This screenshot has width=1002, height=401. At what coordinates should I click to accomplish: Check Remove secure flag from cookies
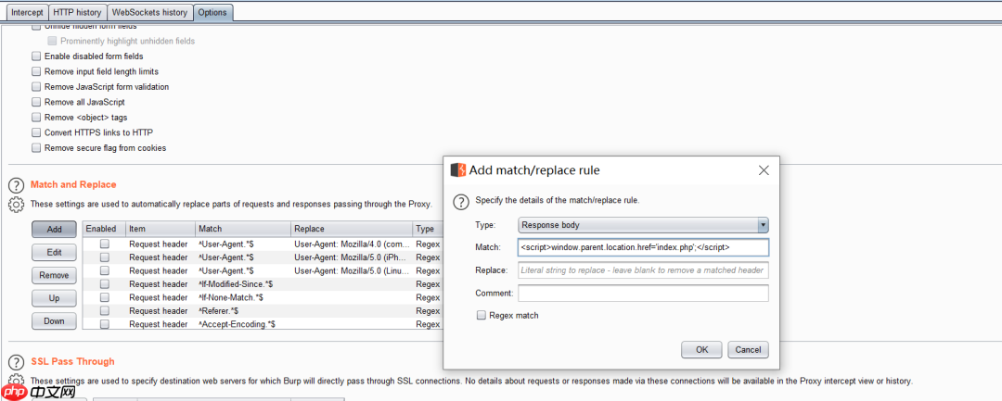point(36,148)
